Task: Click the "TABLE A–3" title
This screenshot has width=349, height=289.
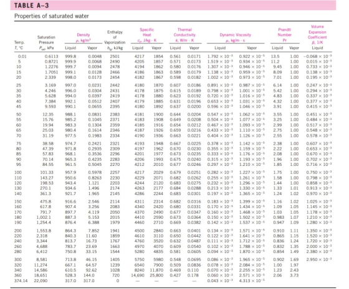Action: [31, 6]
